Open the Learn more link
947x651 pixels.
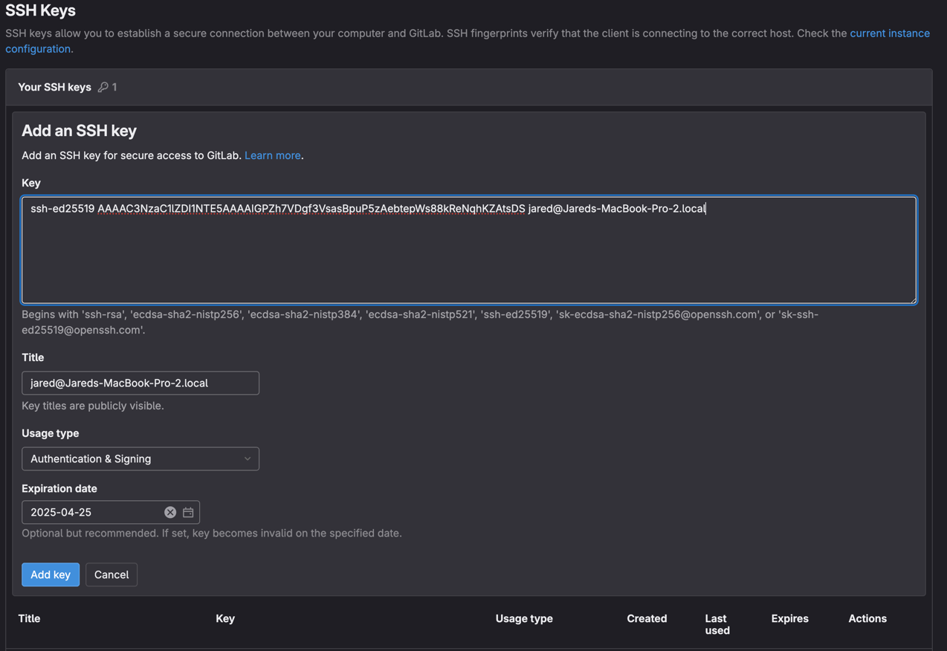coord(273,155)
